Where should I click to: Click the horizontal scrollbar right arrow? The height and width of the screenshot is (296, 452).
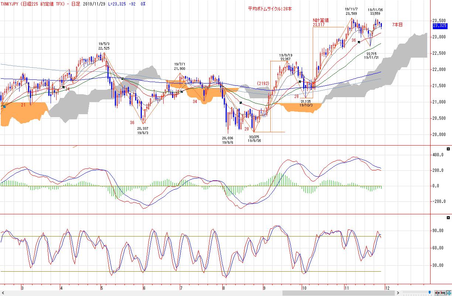pos(398,293)
